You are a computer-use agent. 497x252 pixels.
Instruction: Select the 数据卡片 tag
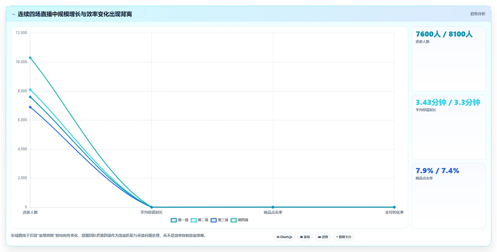tap(344, 237)
